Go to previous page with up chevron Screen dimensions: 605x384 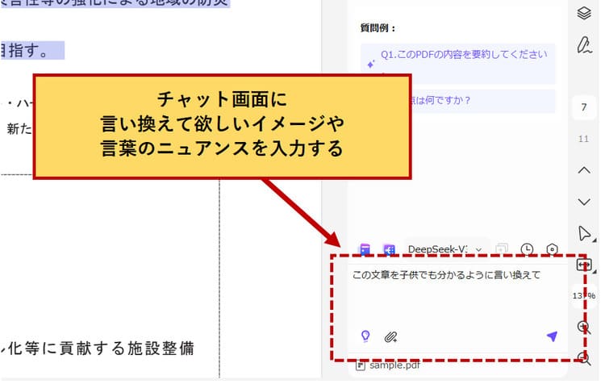coord(584,170)
